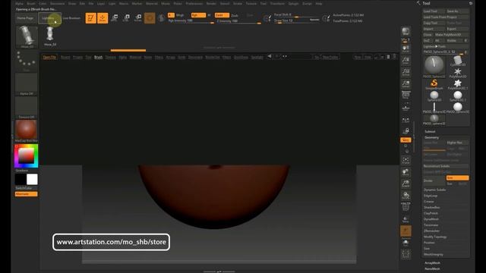Toggle the Zadd button
This screenshot has height=273, width=486.
click(222, 15)
